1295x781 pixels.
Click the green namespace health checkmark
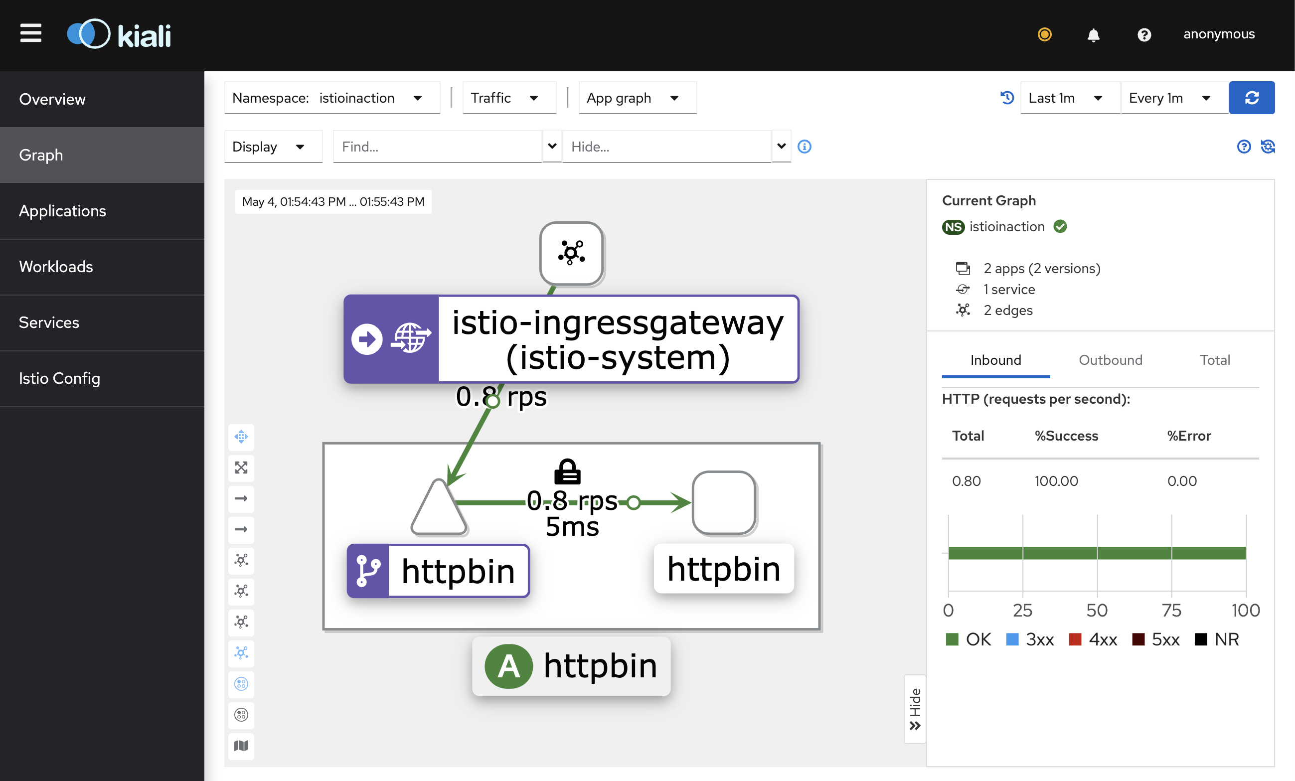click(1061, 226)
